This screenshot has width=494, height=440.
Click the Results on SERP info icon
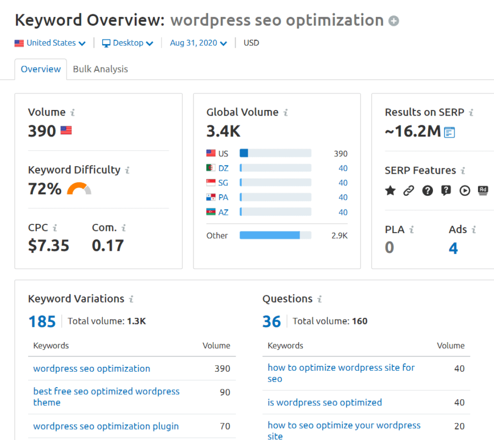tap(471, 112)
